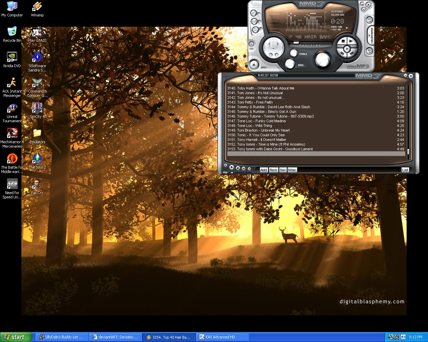The height and width of the screenshot is (342, 428).
Task: Switch to the deviantART taskbar window
Action: point(115,337)
